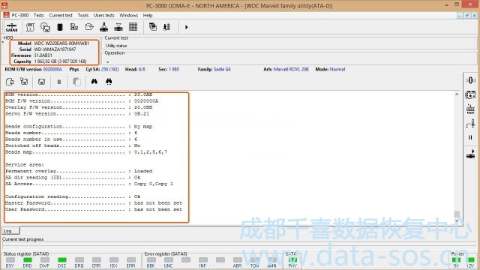The image size is (480, 270).
Task: Click the Heads map log line
Action: click(86, 151)
